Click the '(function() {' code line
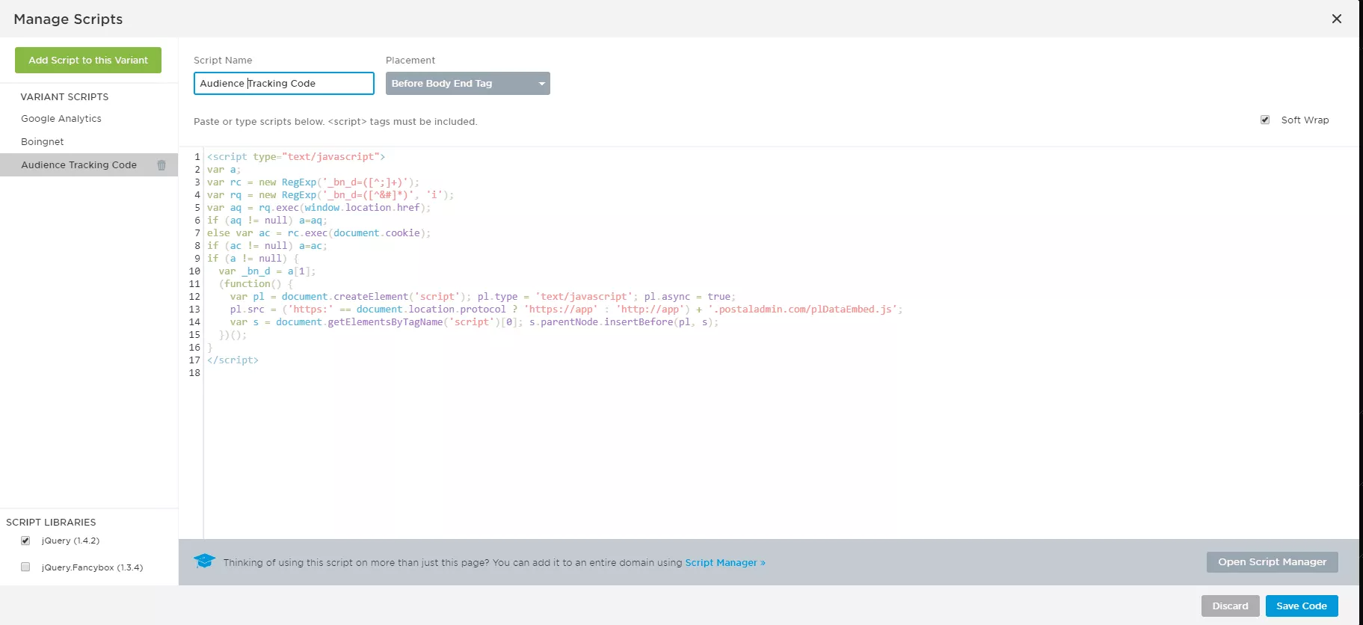This screenshot has height=625, width=1363. [256, 284]
